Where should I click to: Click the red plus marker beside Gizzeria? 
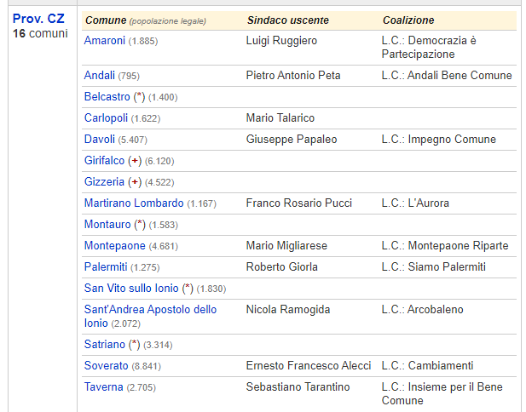[135, 182]
